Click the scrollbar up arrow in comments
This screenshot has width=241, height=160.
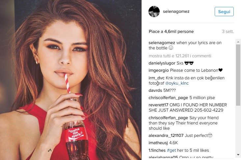click(238, 42)
